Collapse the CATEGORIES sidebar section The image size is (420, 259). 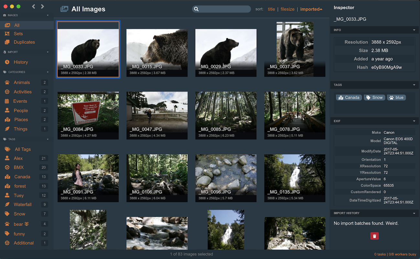[x=48, y=72]
